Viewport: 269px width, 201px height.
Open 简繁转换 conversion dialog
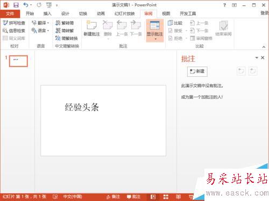coord(67,38)
